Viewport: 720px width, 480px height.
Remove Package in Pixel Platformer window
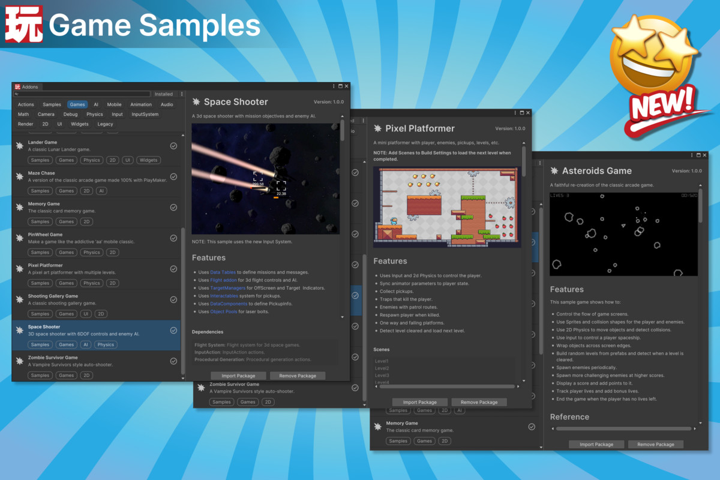(x=479, y=402)
